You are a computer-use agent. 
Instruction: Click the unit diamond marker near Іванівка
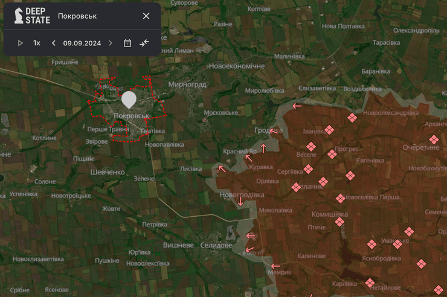329,130
